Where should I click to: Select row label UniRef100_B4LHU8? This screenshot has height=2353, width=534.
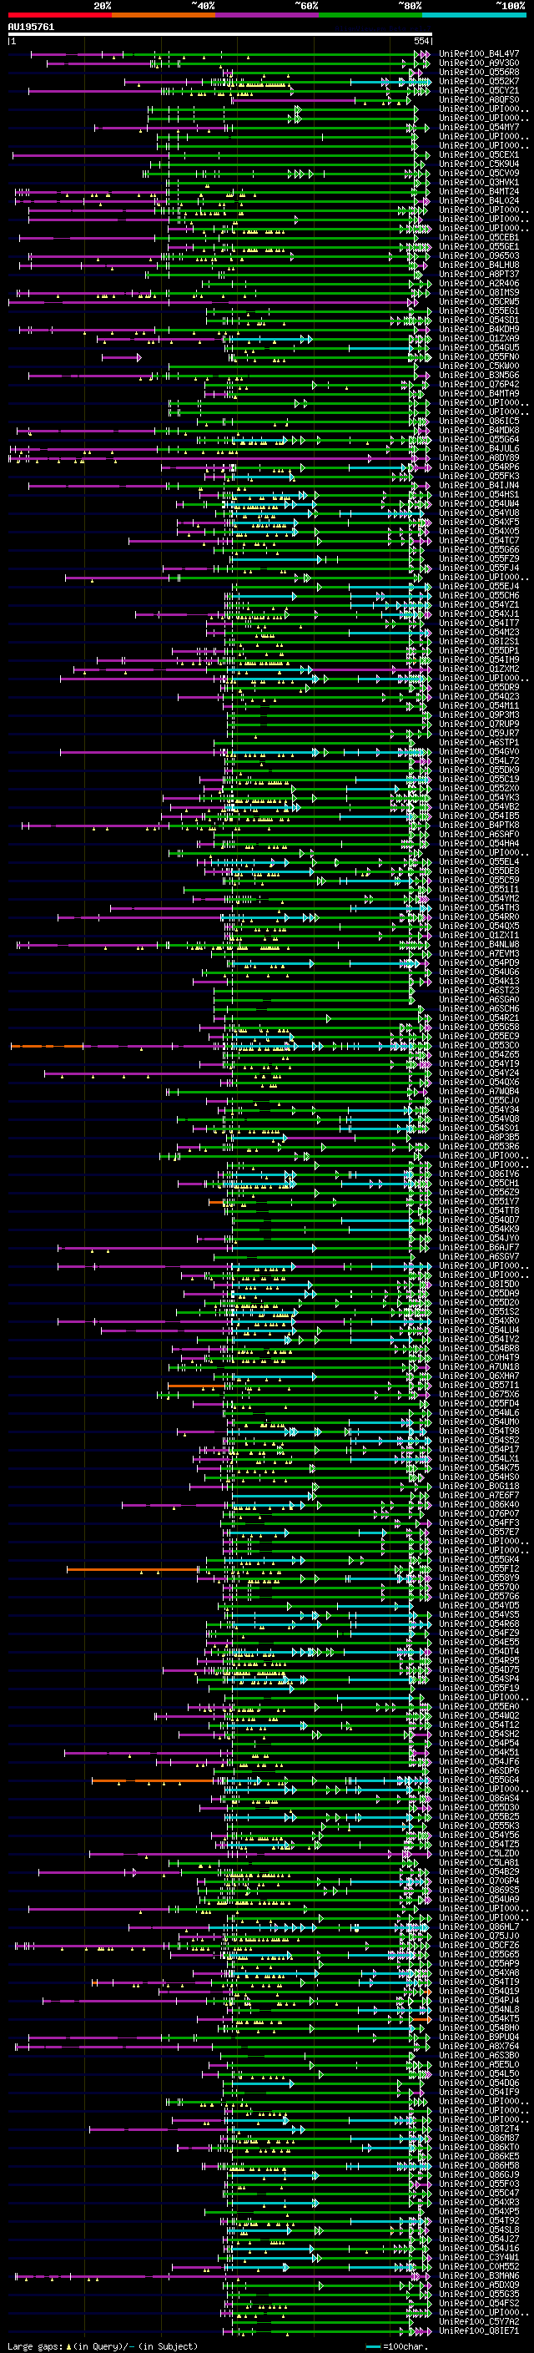click(479, 265)
